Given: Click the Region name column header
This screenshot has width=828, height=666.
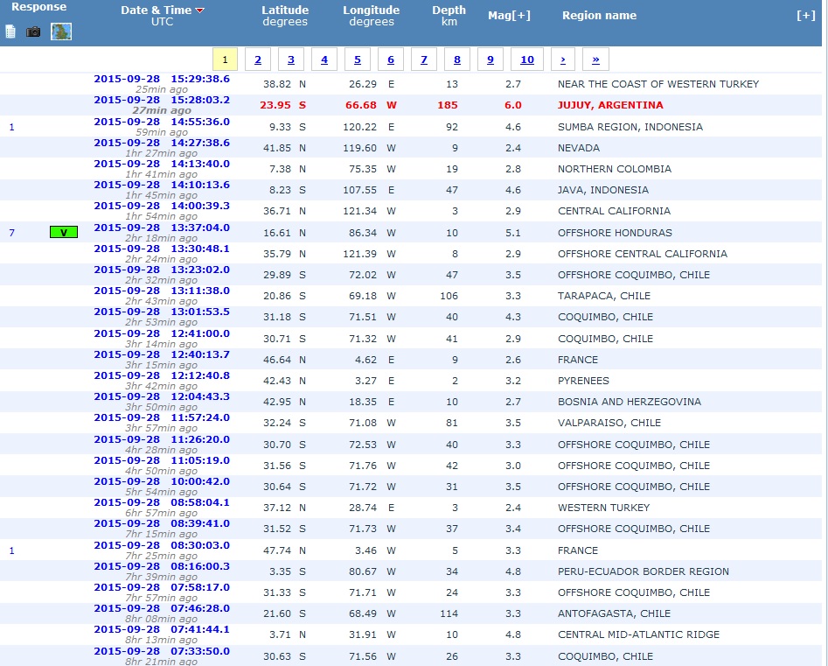Looking at the screenshot, I should coord(599,16).
